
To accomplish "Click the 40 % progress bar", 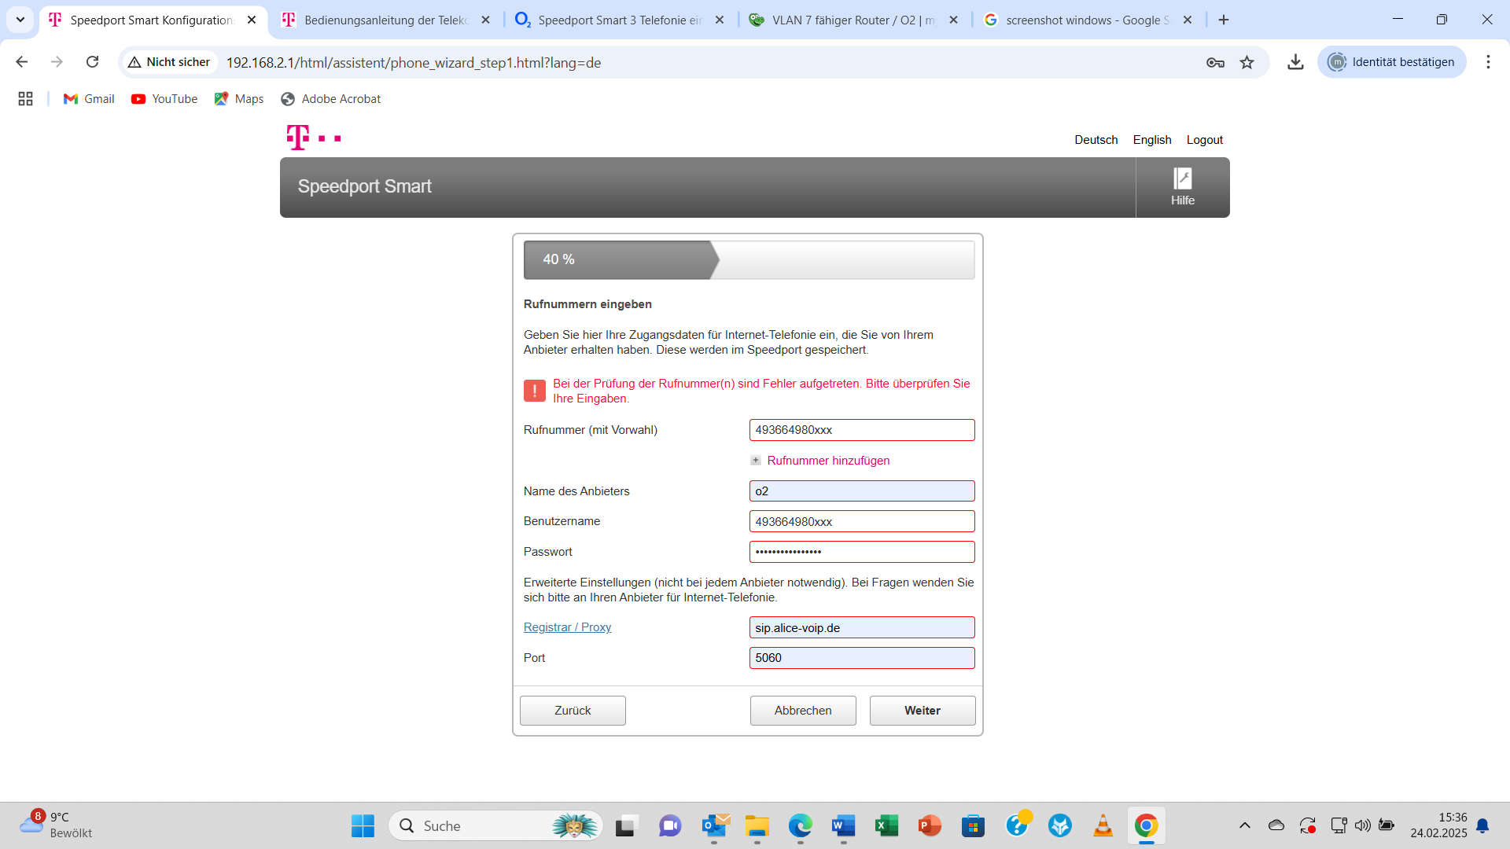I will 749,260.
